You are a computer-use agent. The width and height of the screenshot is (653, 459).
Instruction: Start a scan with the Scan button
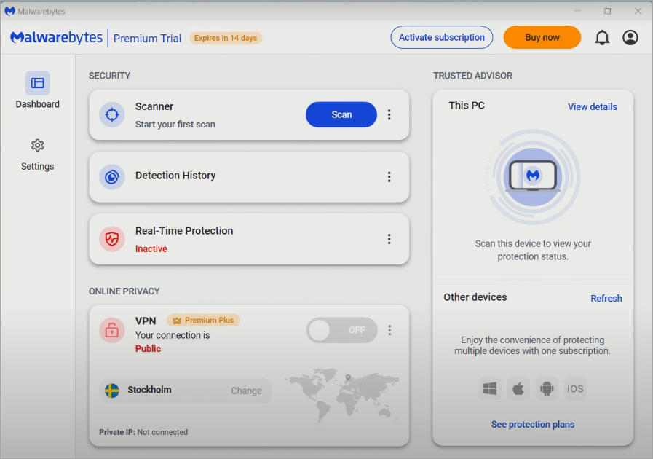tap(341, 114)
